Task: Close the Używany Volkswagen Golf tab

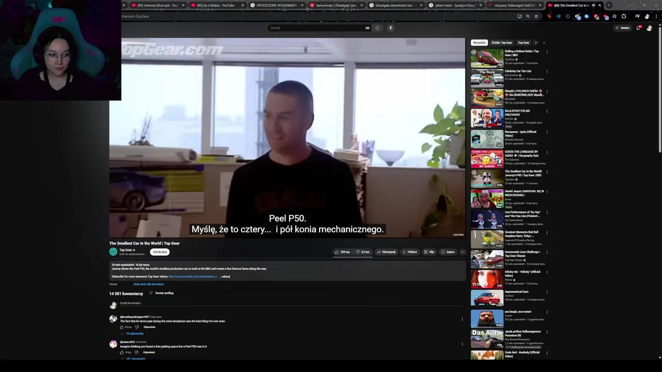Action: (540, 5)
